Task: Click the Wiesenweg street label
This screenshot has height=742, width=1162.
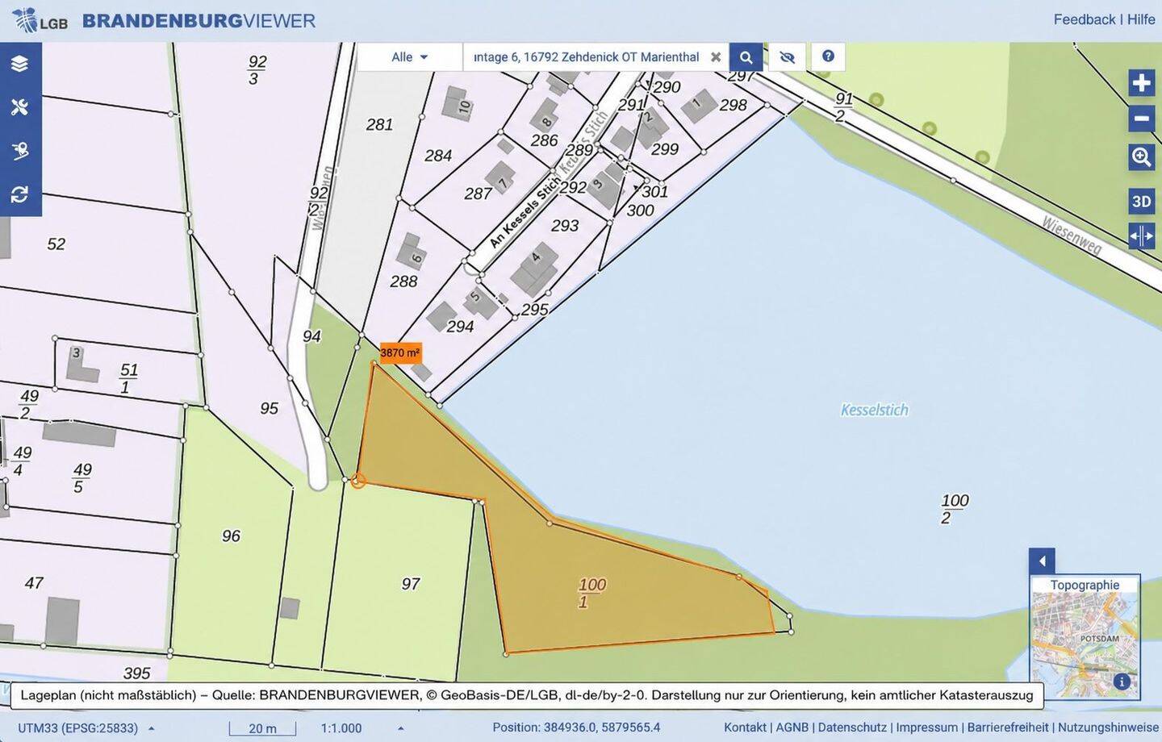Action: pos(1072,235)
